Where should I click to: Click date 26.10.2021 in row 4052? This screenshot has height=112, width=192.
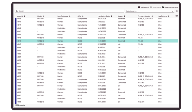click(101, 60)
